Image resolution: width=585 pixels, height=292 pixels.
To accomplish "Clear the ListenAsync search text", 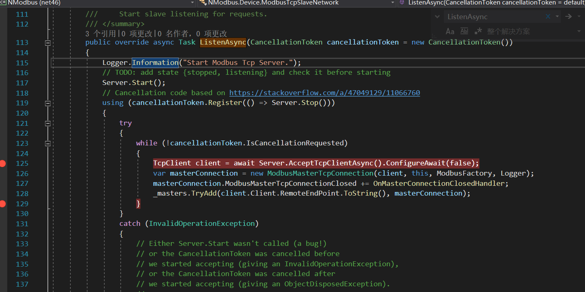I will point(548,17).
